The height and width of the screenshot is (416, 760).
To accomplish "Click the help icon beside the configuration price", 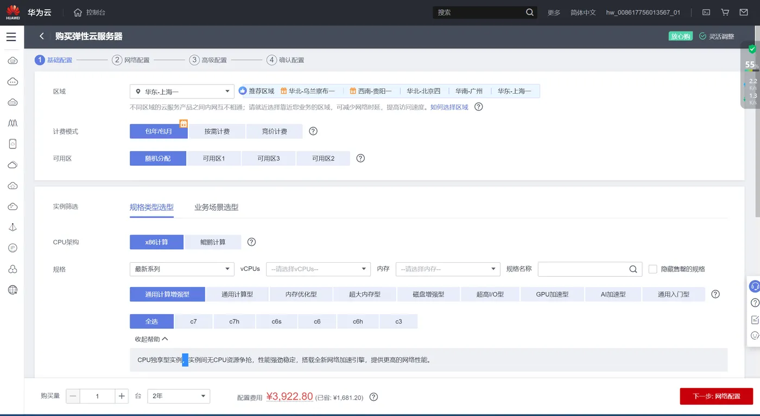I will point(373,396).
